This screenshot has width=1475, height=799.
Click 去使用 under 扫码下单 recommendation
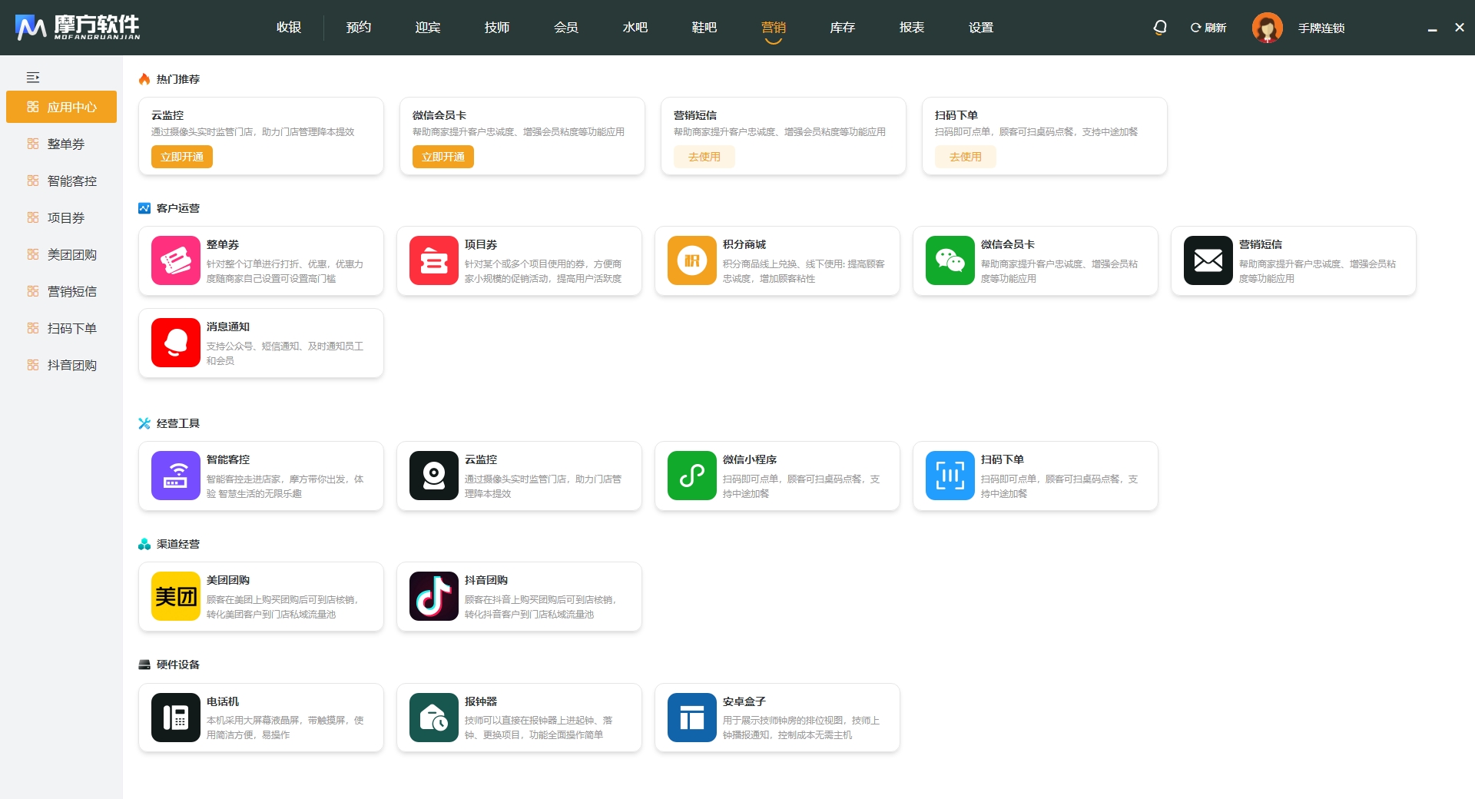[x=965, y=157]
